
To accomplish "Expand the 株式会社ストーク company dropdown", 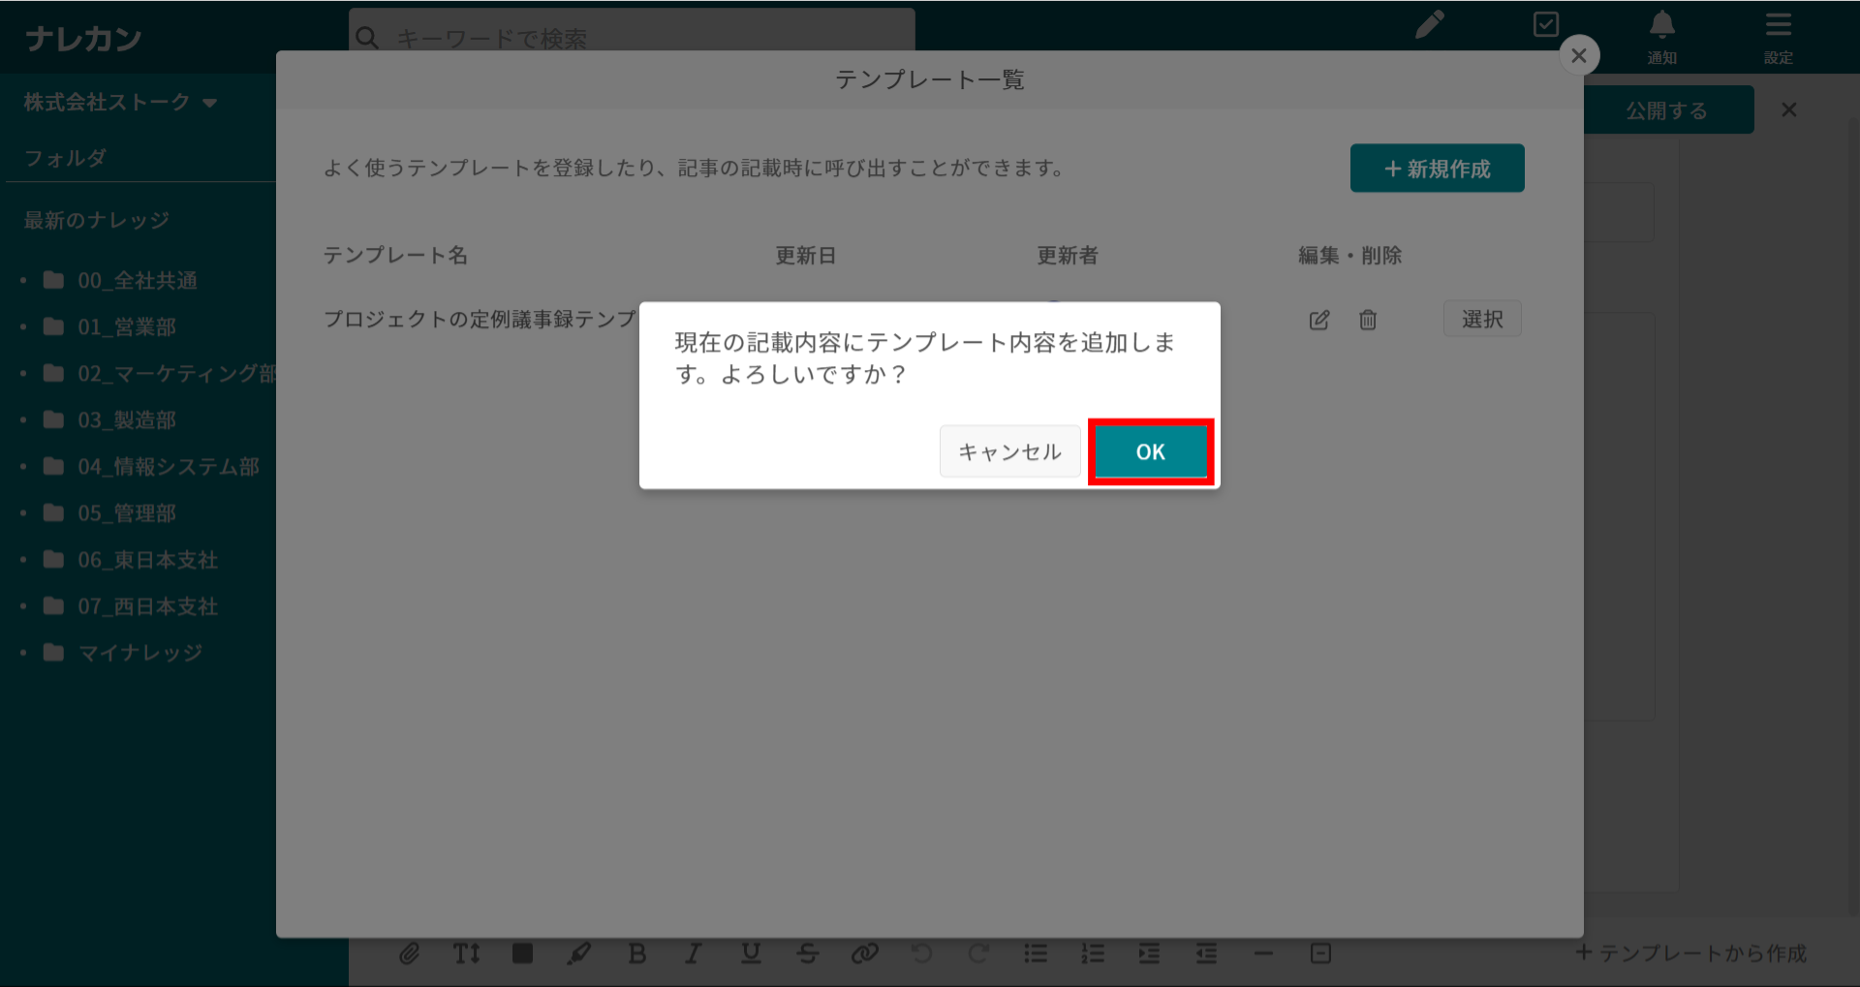I will (x=120, y=103).
